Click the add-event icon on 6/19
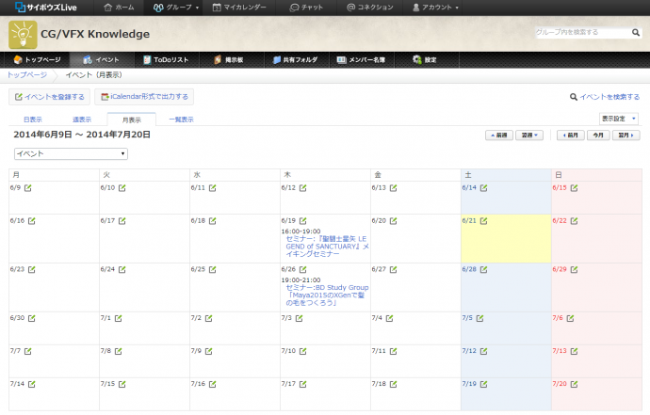 click(301, 220)
